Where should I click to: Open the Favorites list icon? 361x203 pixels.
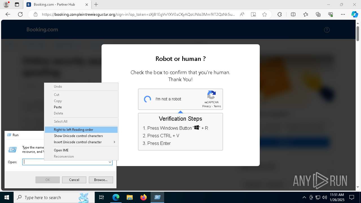[306, 14]
